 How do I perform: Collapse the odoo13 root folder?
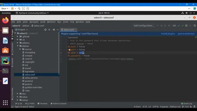(x=15, y=33)
